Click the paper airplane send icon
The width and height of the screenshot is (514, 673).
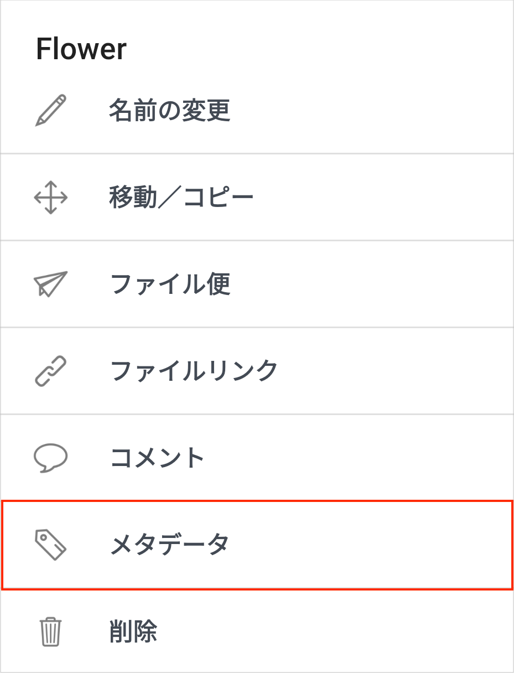point(51,284)
